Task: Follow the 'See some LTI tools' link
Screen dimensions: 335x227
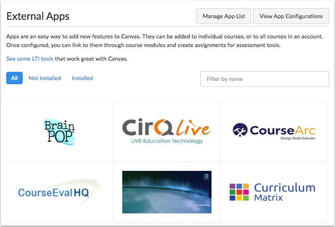Action: click(30, 59)
